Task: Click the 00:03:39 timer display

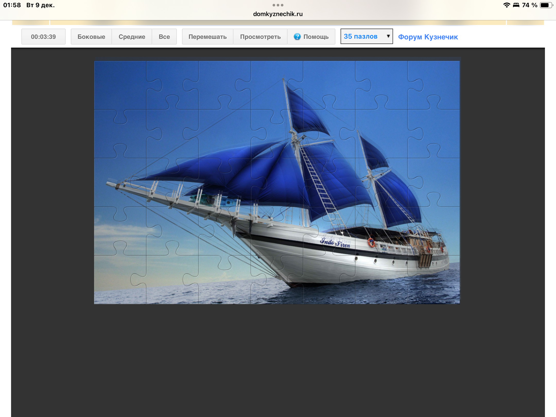Action: (x=43, y=37)
